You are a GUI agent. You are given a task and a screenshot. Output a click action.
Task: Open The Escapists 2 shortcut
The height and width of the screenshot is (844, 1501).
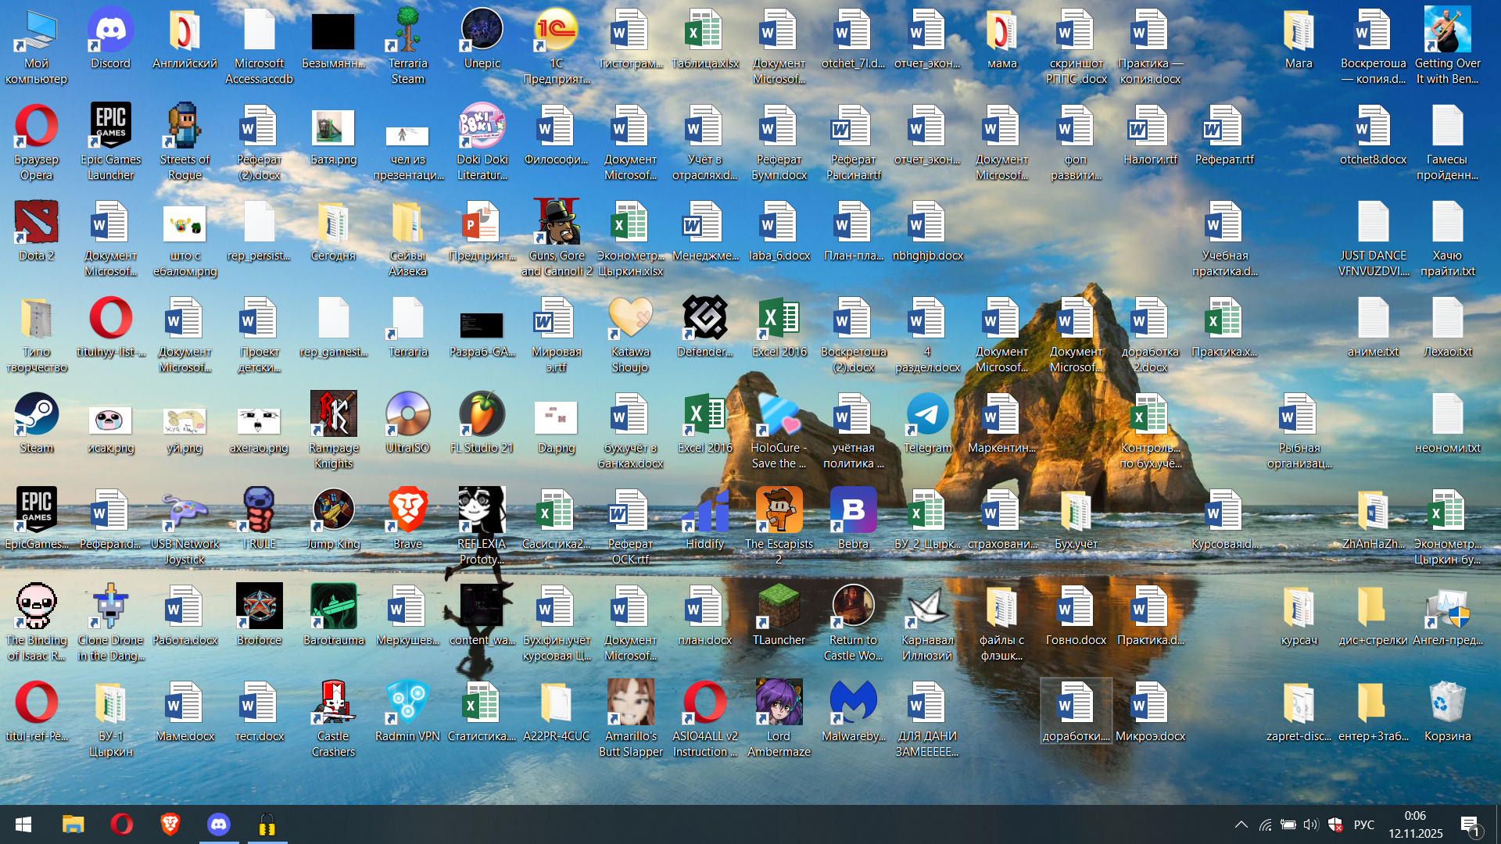(779, 527)
